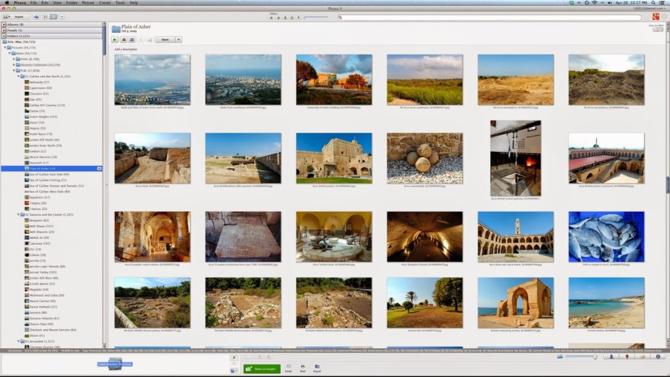This screenshot has height=377, width=670.
Task: Click the Email icon in bottom tray
Action: [289, 368]
